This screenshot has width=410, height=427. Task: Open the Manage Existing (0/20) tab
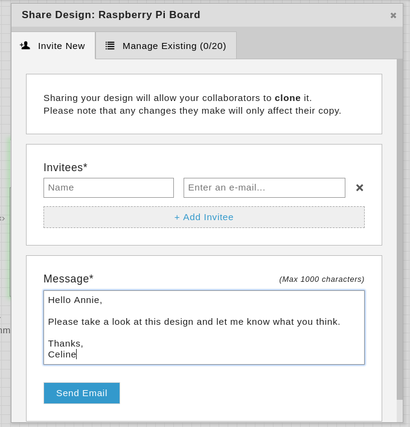166,45
